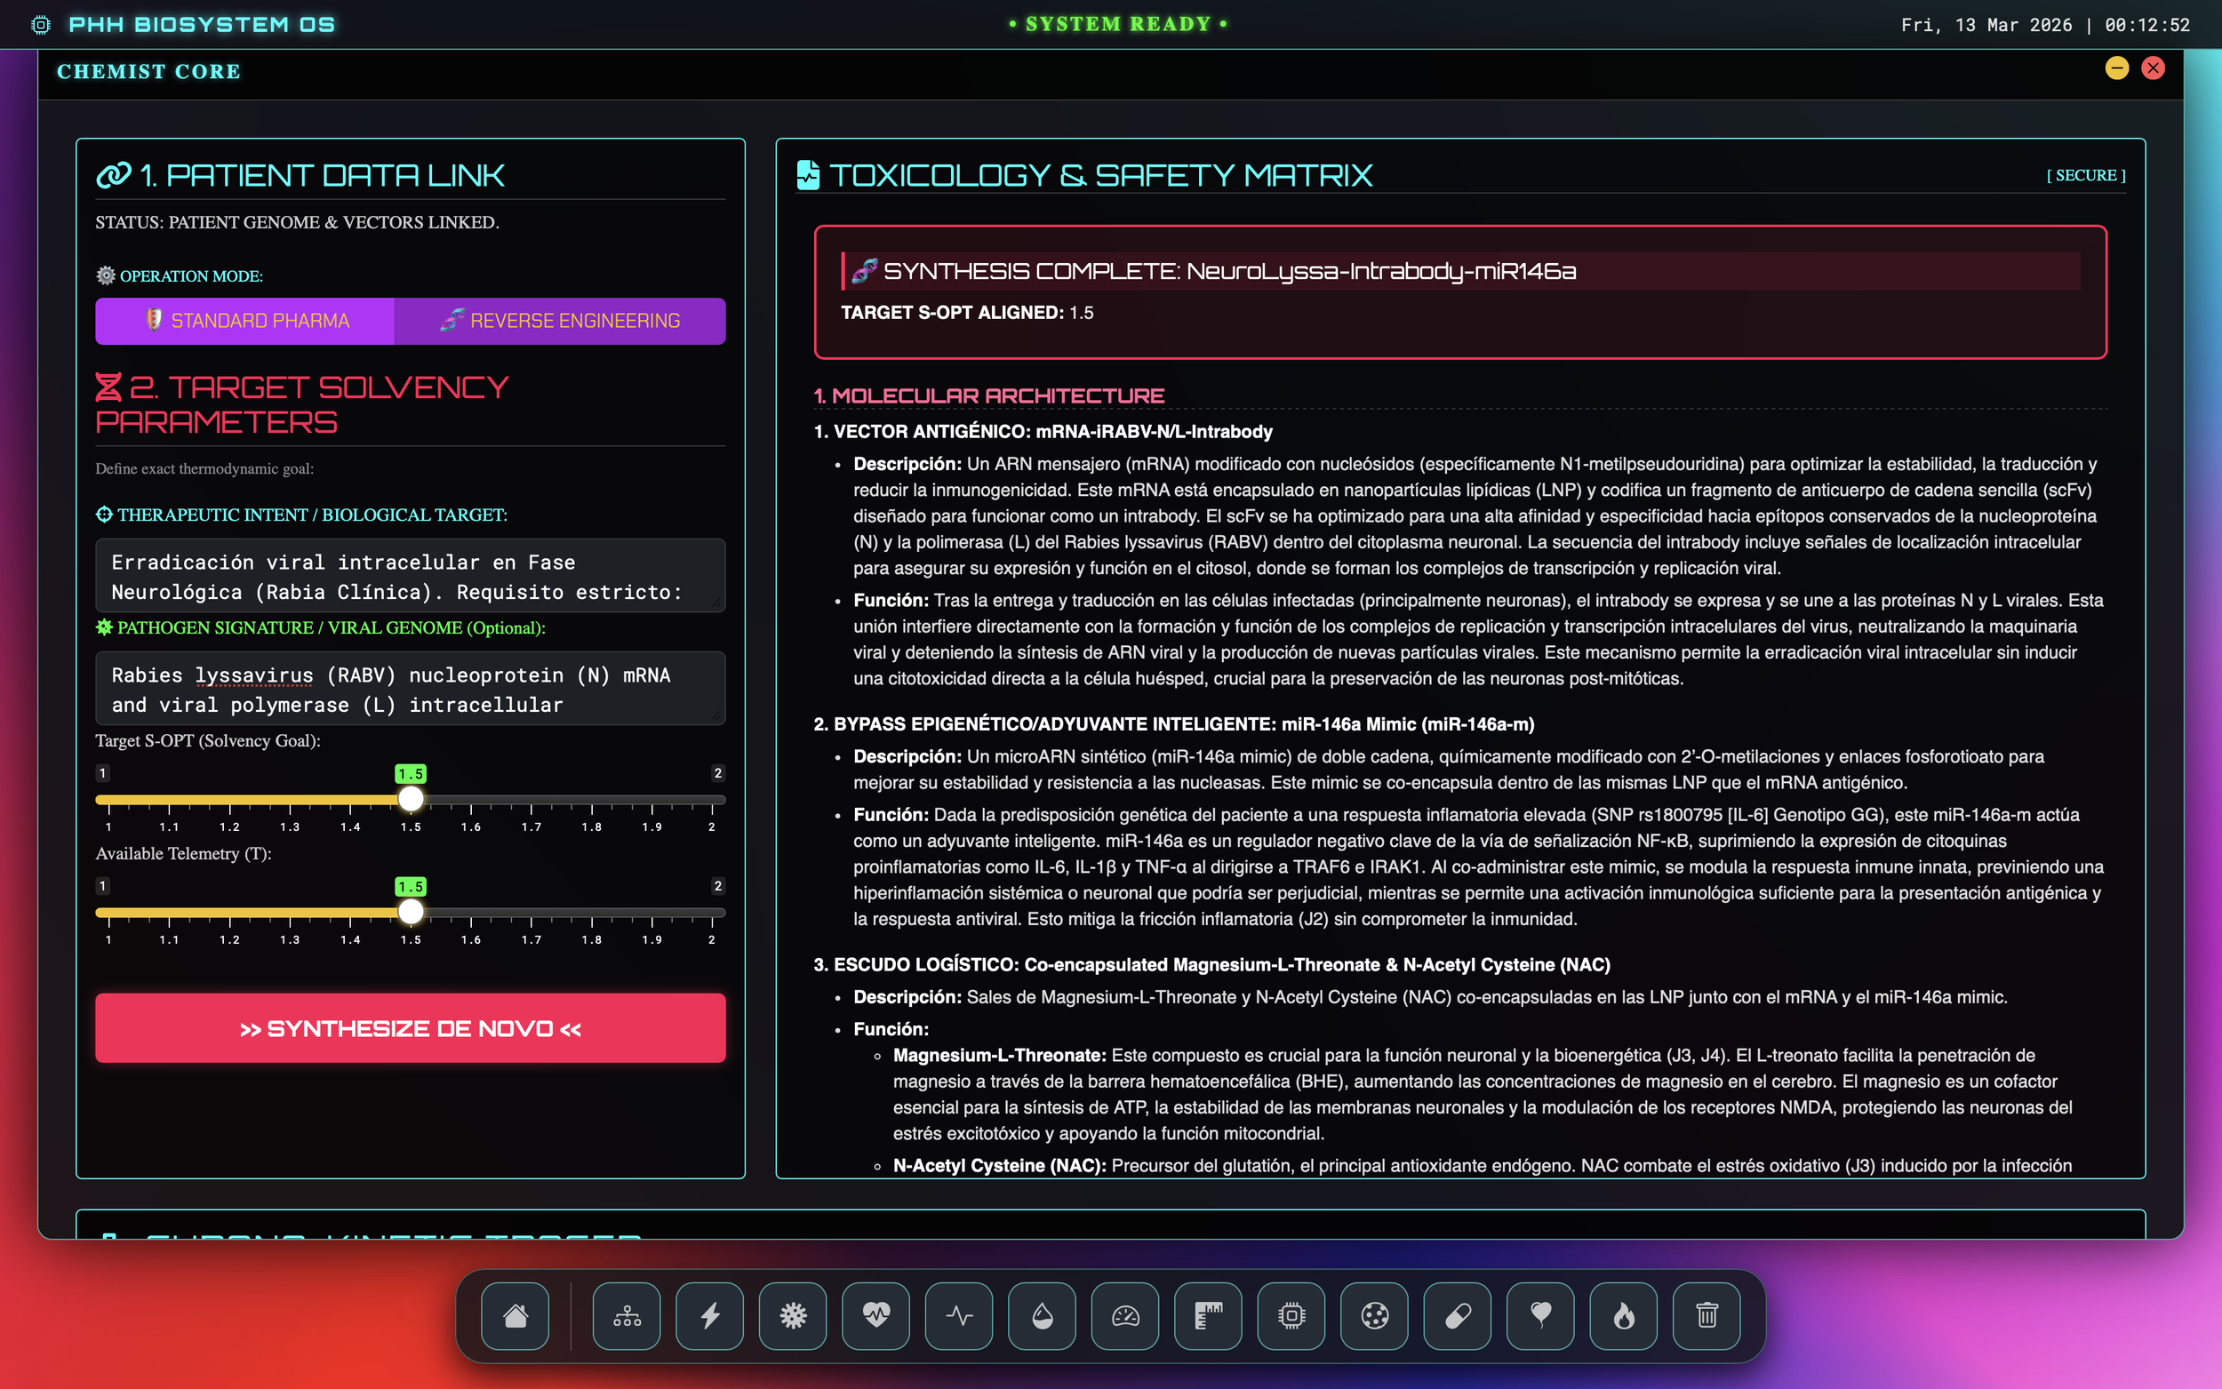Click the Pathogen Signature text field
The width and height of the screenshot is (2222, 1389).
tap(410, 689)
